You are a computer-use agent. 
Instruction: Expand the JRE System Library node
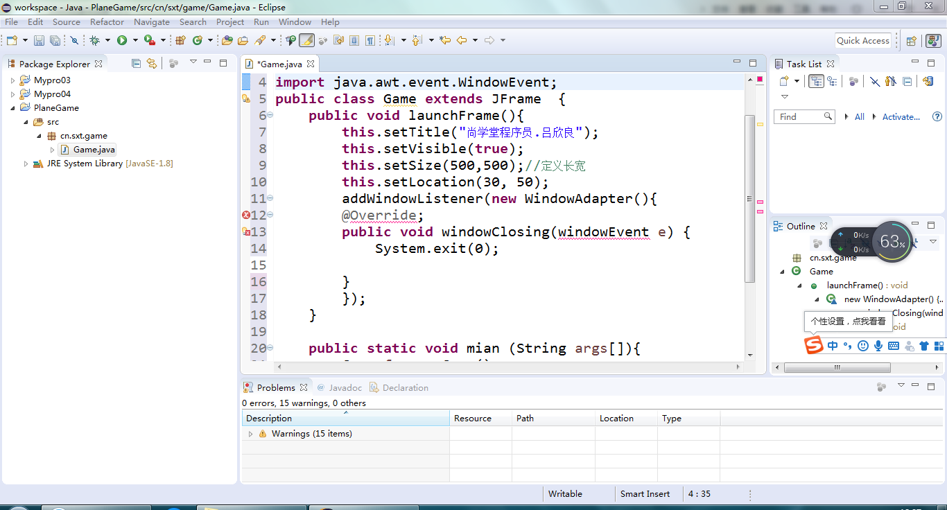tap(26, 164)
